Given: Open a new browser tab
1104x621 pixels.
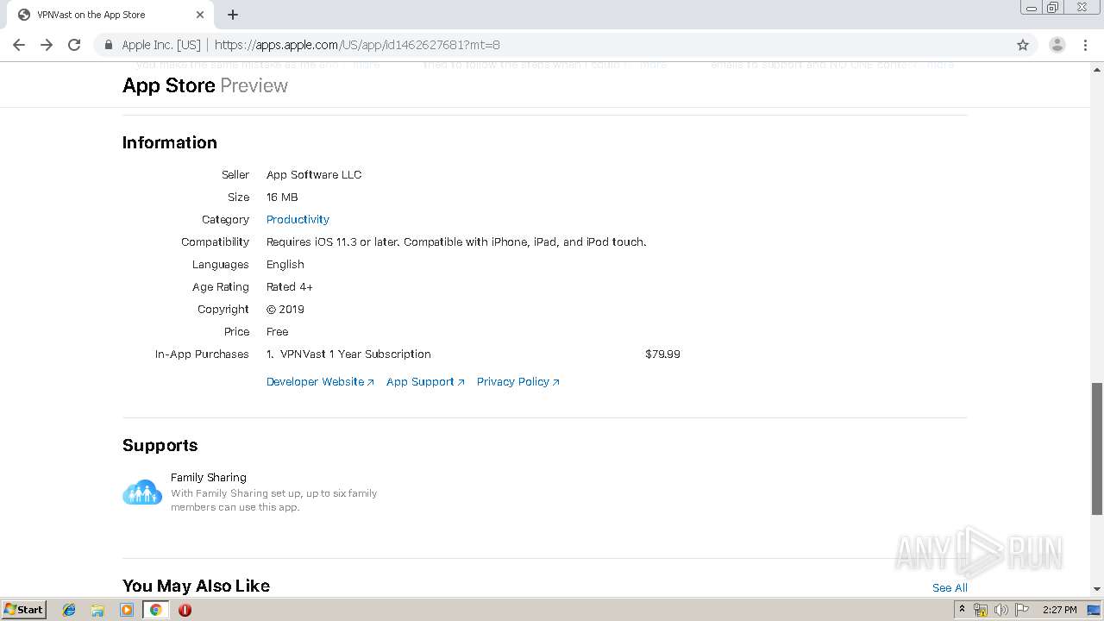Looking at the screenshot, I should [233, 15].
